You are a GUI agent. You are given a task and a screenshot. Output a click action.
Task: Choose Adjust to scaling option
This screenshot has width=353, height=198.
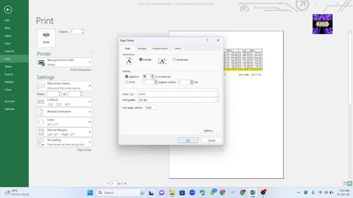pos(126,76)
